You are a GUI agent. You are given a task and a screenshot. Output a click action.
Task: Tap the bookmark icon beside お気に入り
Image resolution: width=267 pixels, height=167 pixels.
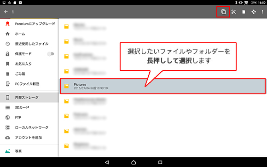pyautogui.click(x=7, y=64)
